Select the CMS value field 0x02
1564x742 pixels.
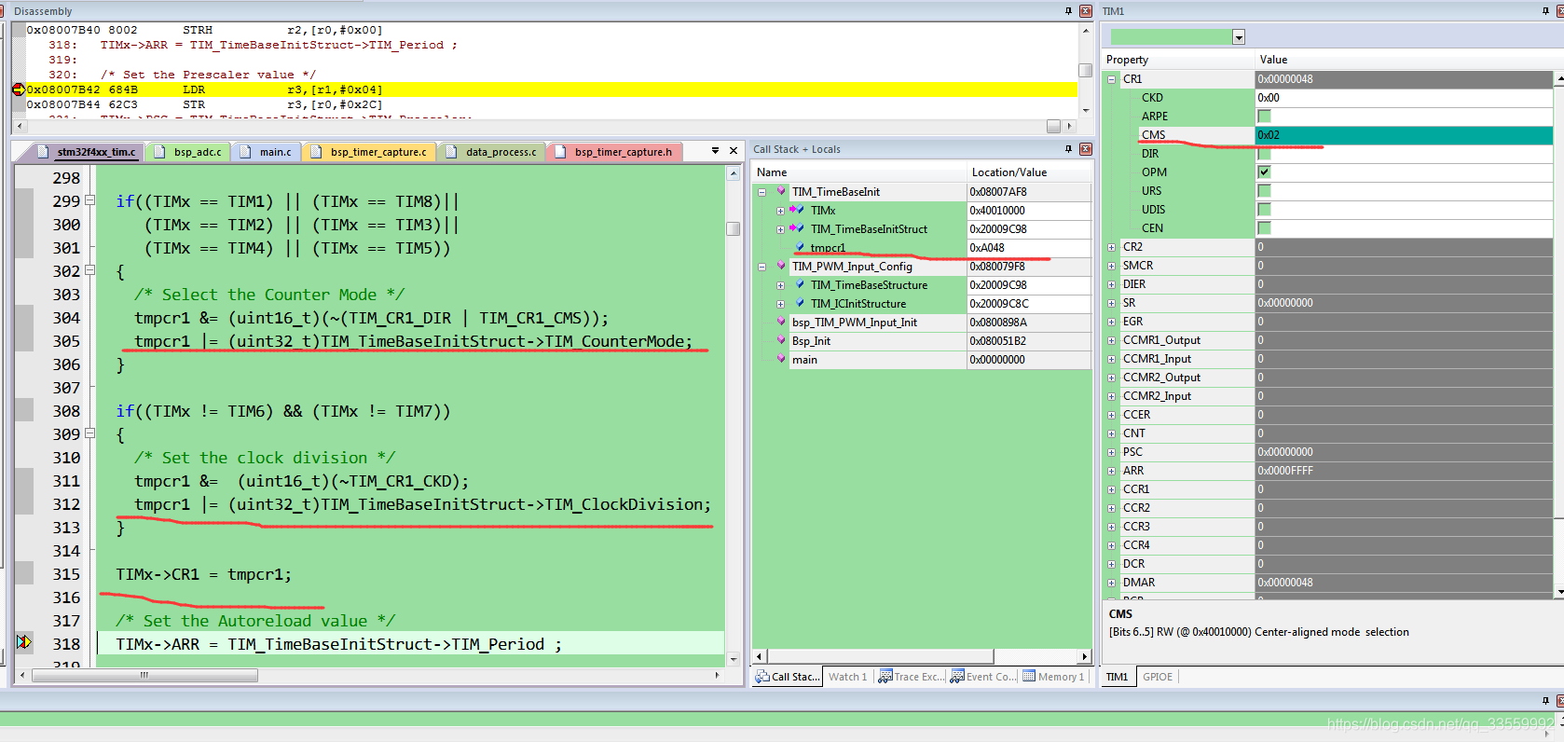pos(1404,135)
